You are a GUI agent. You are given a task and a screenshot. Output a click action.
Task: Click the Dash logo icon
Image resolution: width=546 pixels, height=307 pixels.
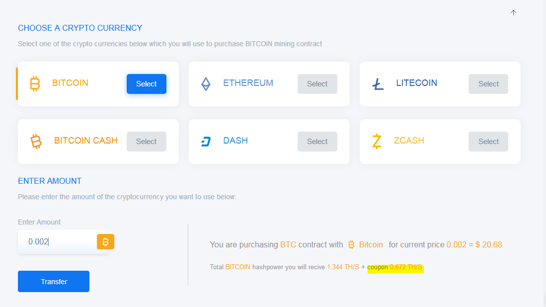[x=206, y=142]
